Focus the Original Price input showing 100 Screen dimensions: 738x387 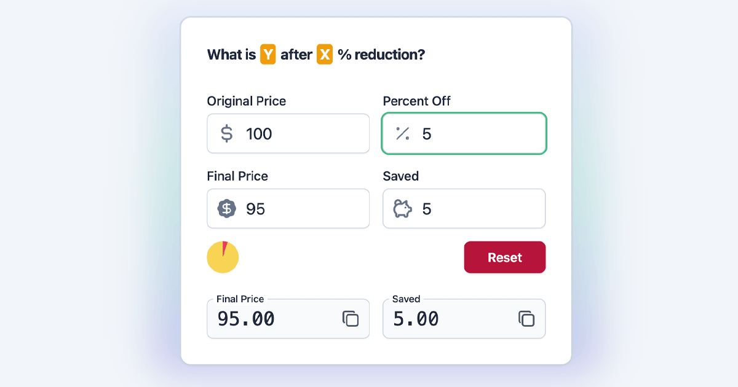click(288, 134)
